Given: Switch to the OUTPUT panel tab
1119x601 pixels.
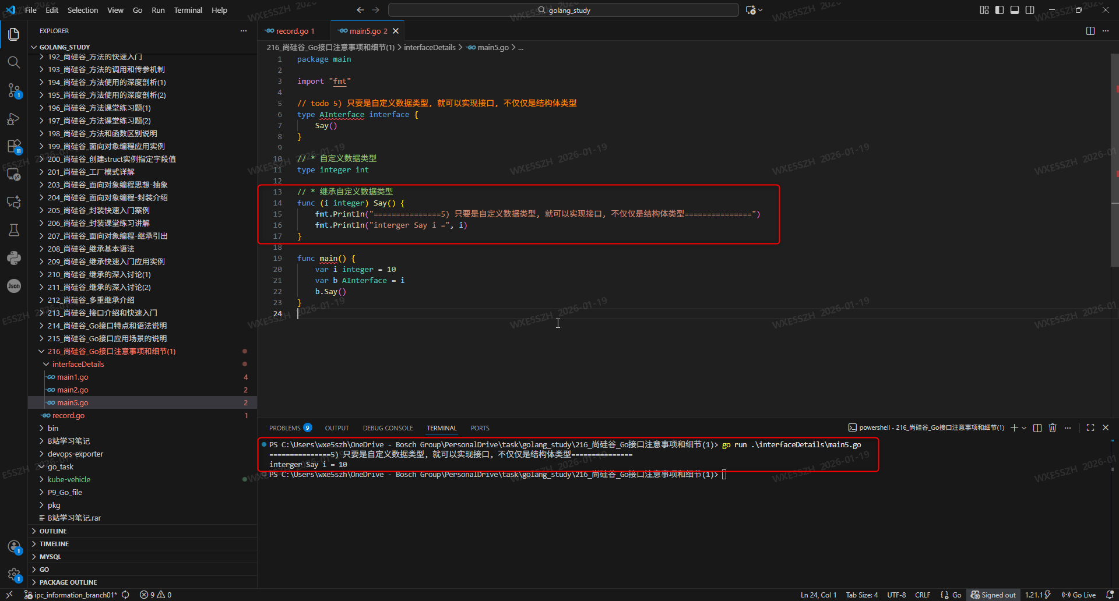Looking at the screenshot, I should click(x=337, y=428).
